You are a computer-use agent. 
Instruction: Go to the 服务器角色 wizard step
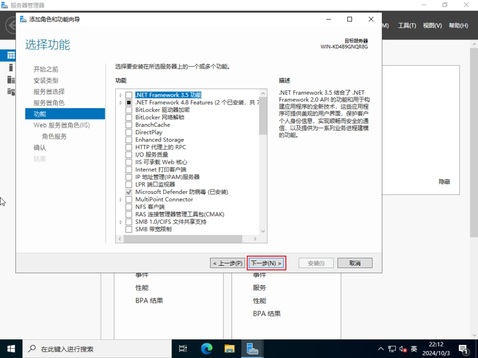[49, 103]
